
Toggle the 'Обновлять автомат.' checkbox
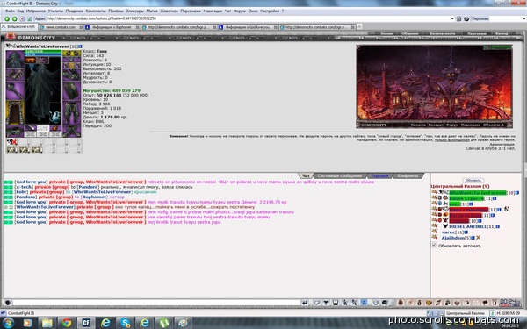pos(434,246)
